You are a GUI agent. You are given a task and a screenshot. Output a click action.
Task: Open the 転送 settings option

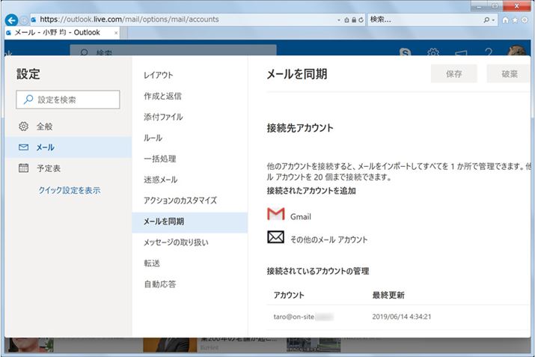coord(152,263)
